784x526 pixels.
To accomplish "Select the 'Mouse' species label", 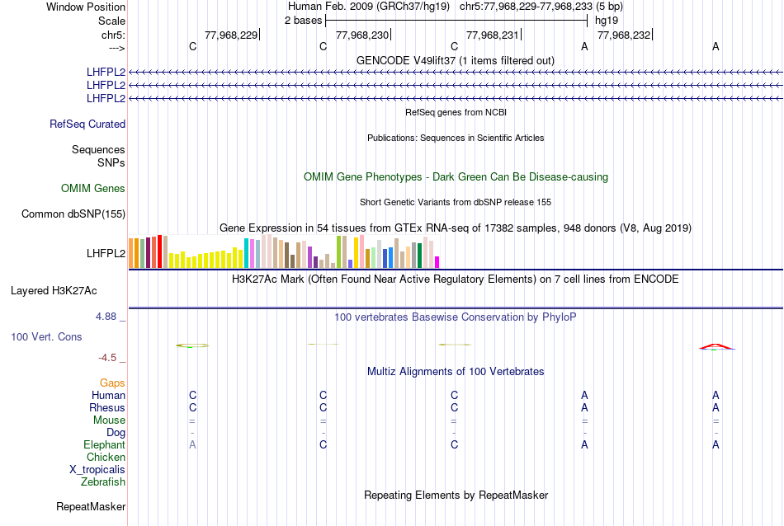I will (109, 420).
